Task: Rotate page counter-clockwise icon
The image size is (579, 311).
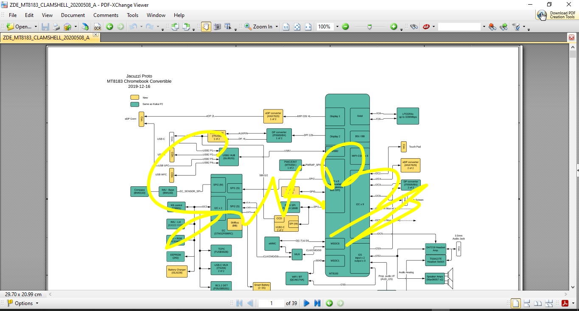Action: (175, 27)
